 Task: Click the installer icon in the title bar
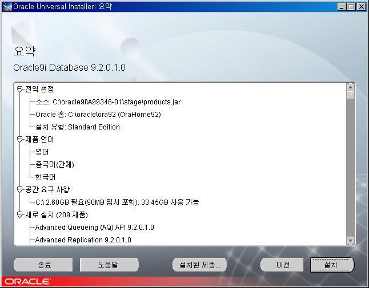point(7,7)
